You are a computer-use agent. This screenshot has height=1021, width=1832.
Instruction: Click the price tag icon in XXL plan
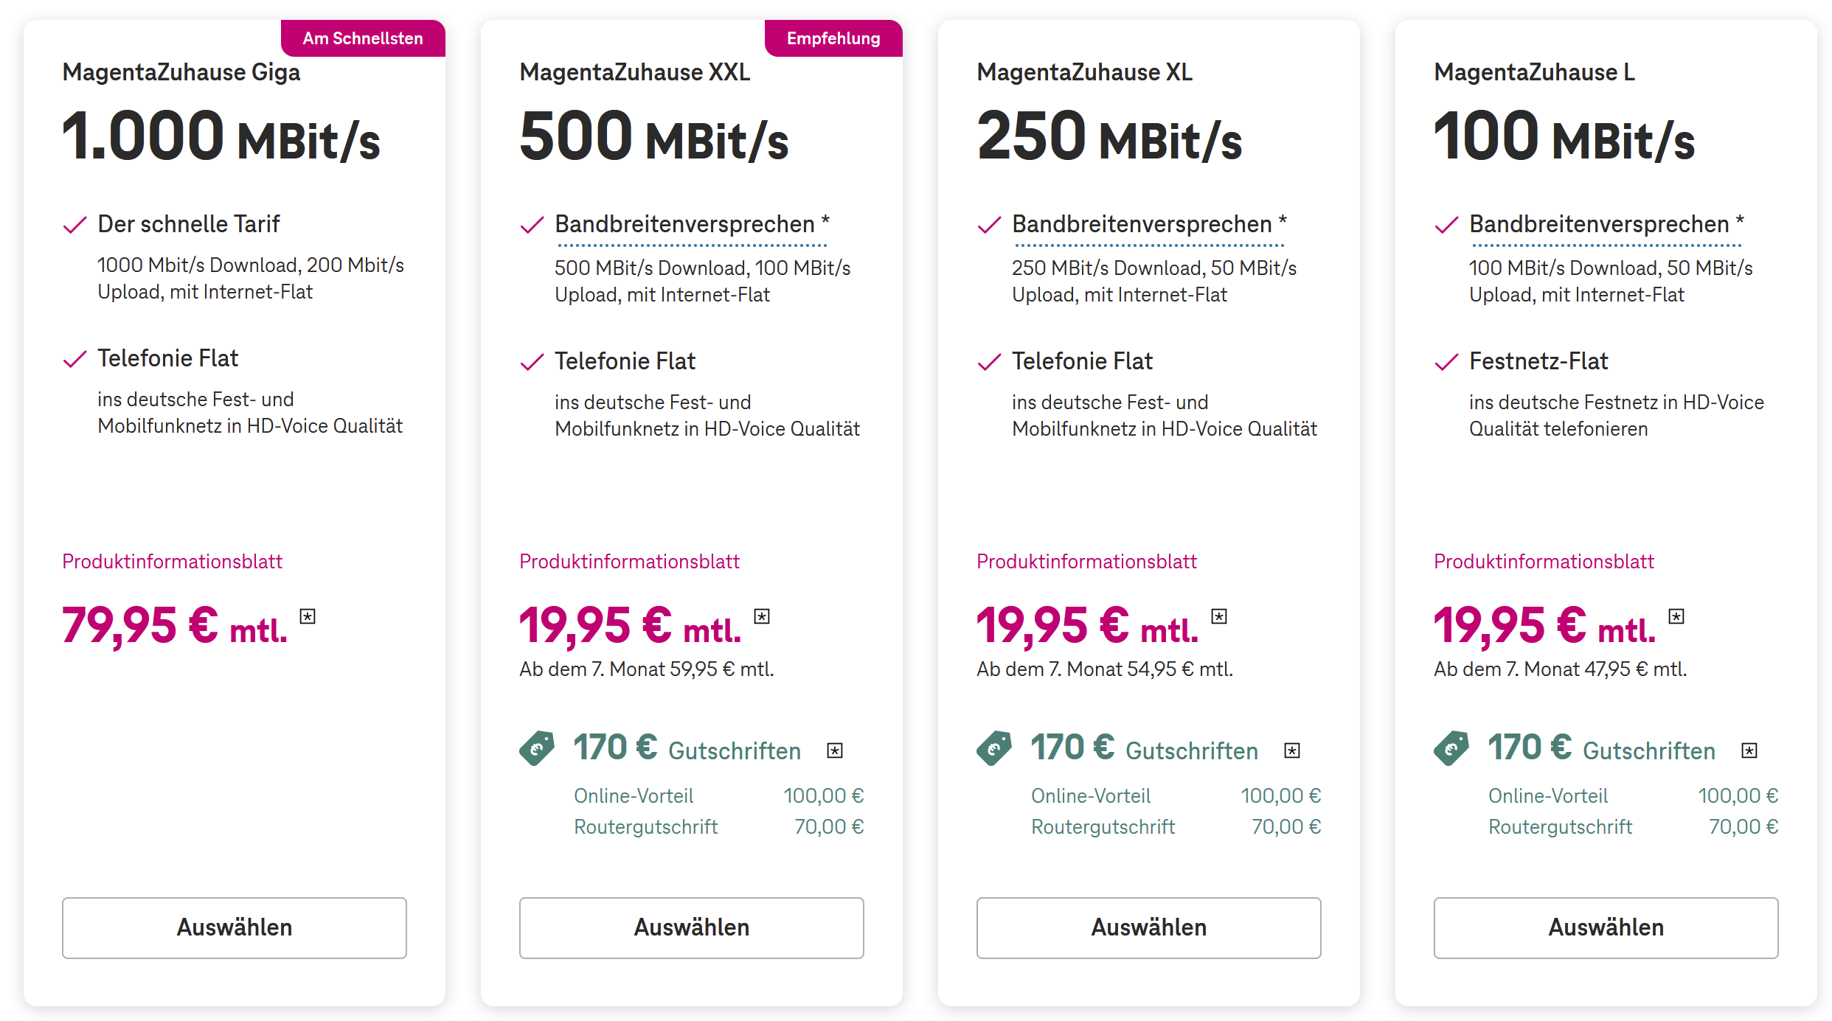537,748
